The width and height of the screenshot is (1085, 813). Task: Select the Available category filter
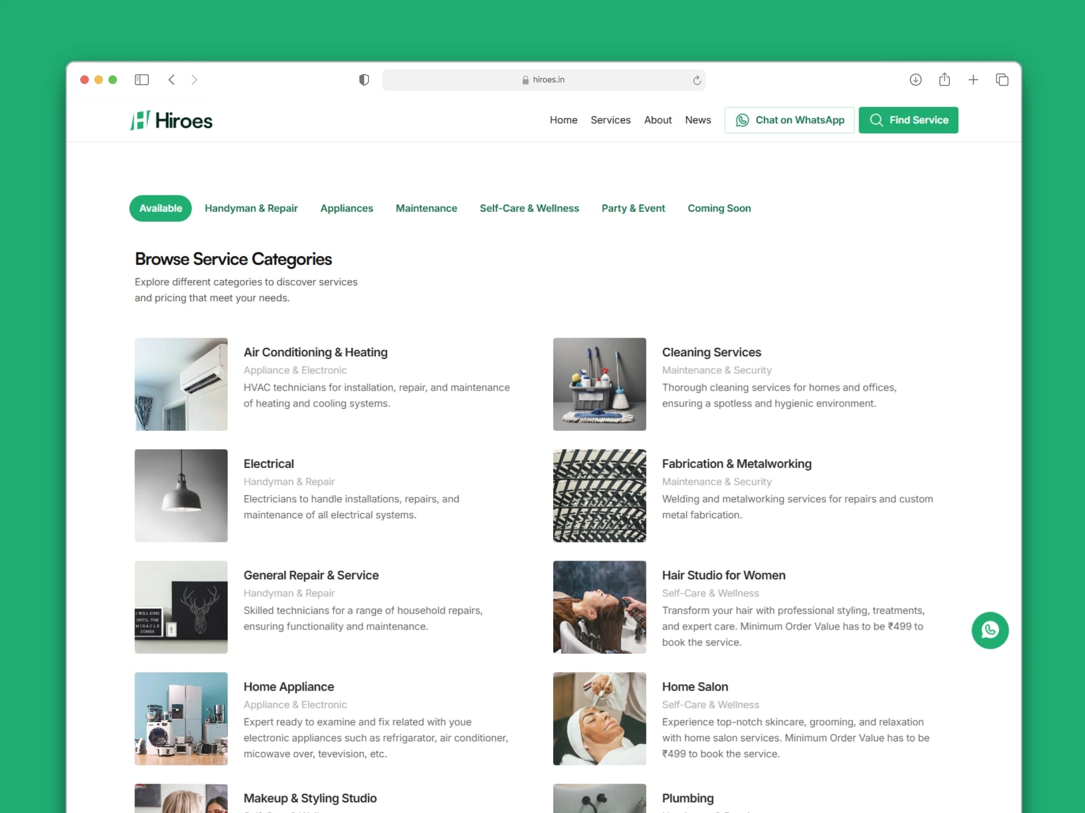click(x=160, y=208)
